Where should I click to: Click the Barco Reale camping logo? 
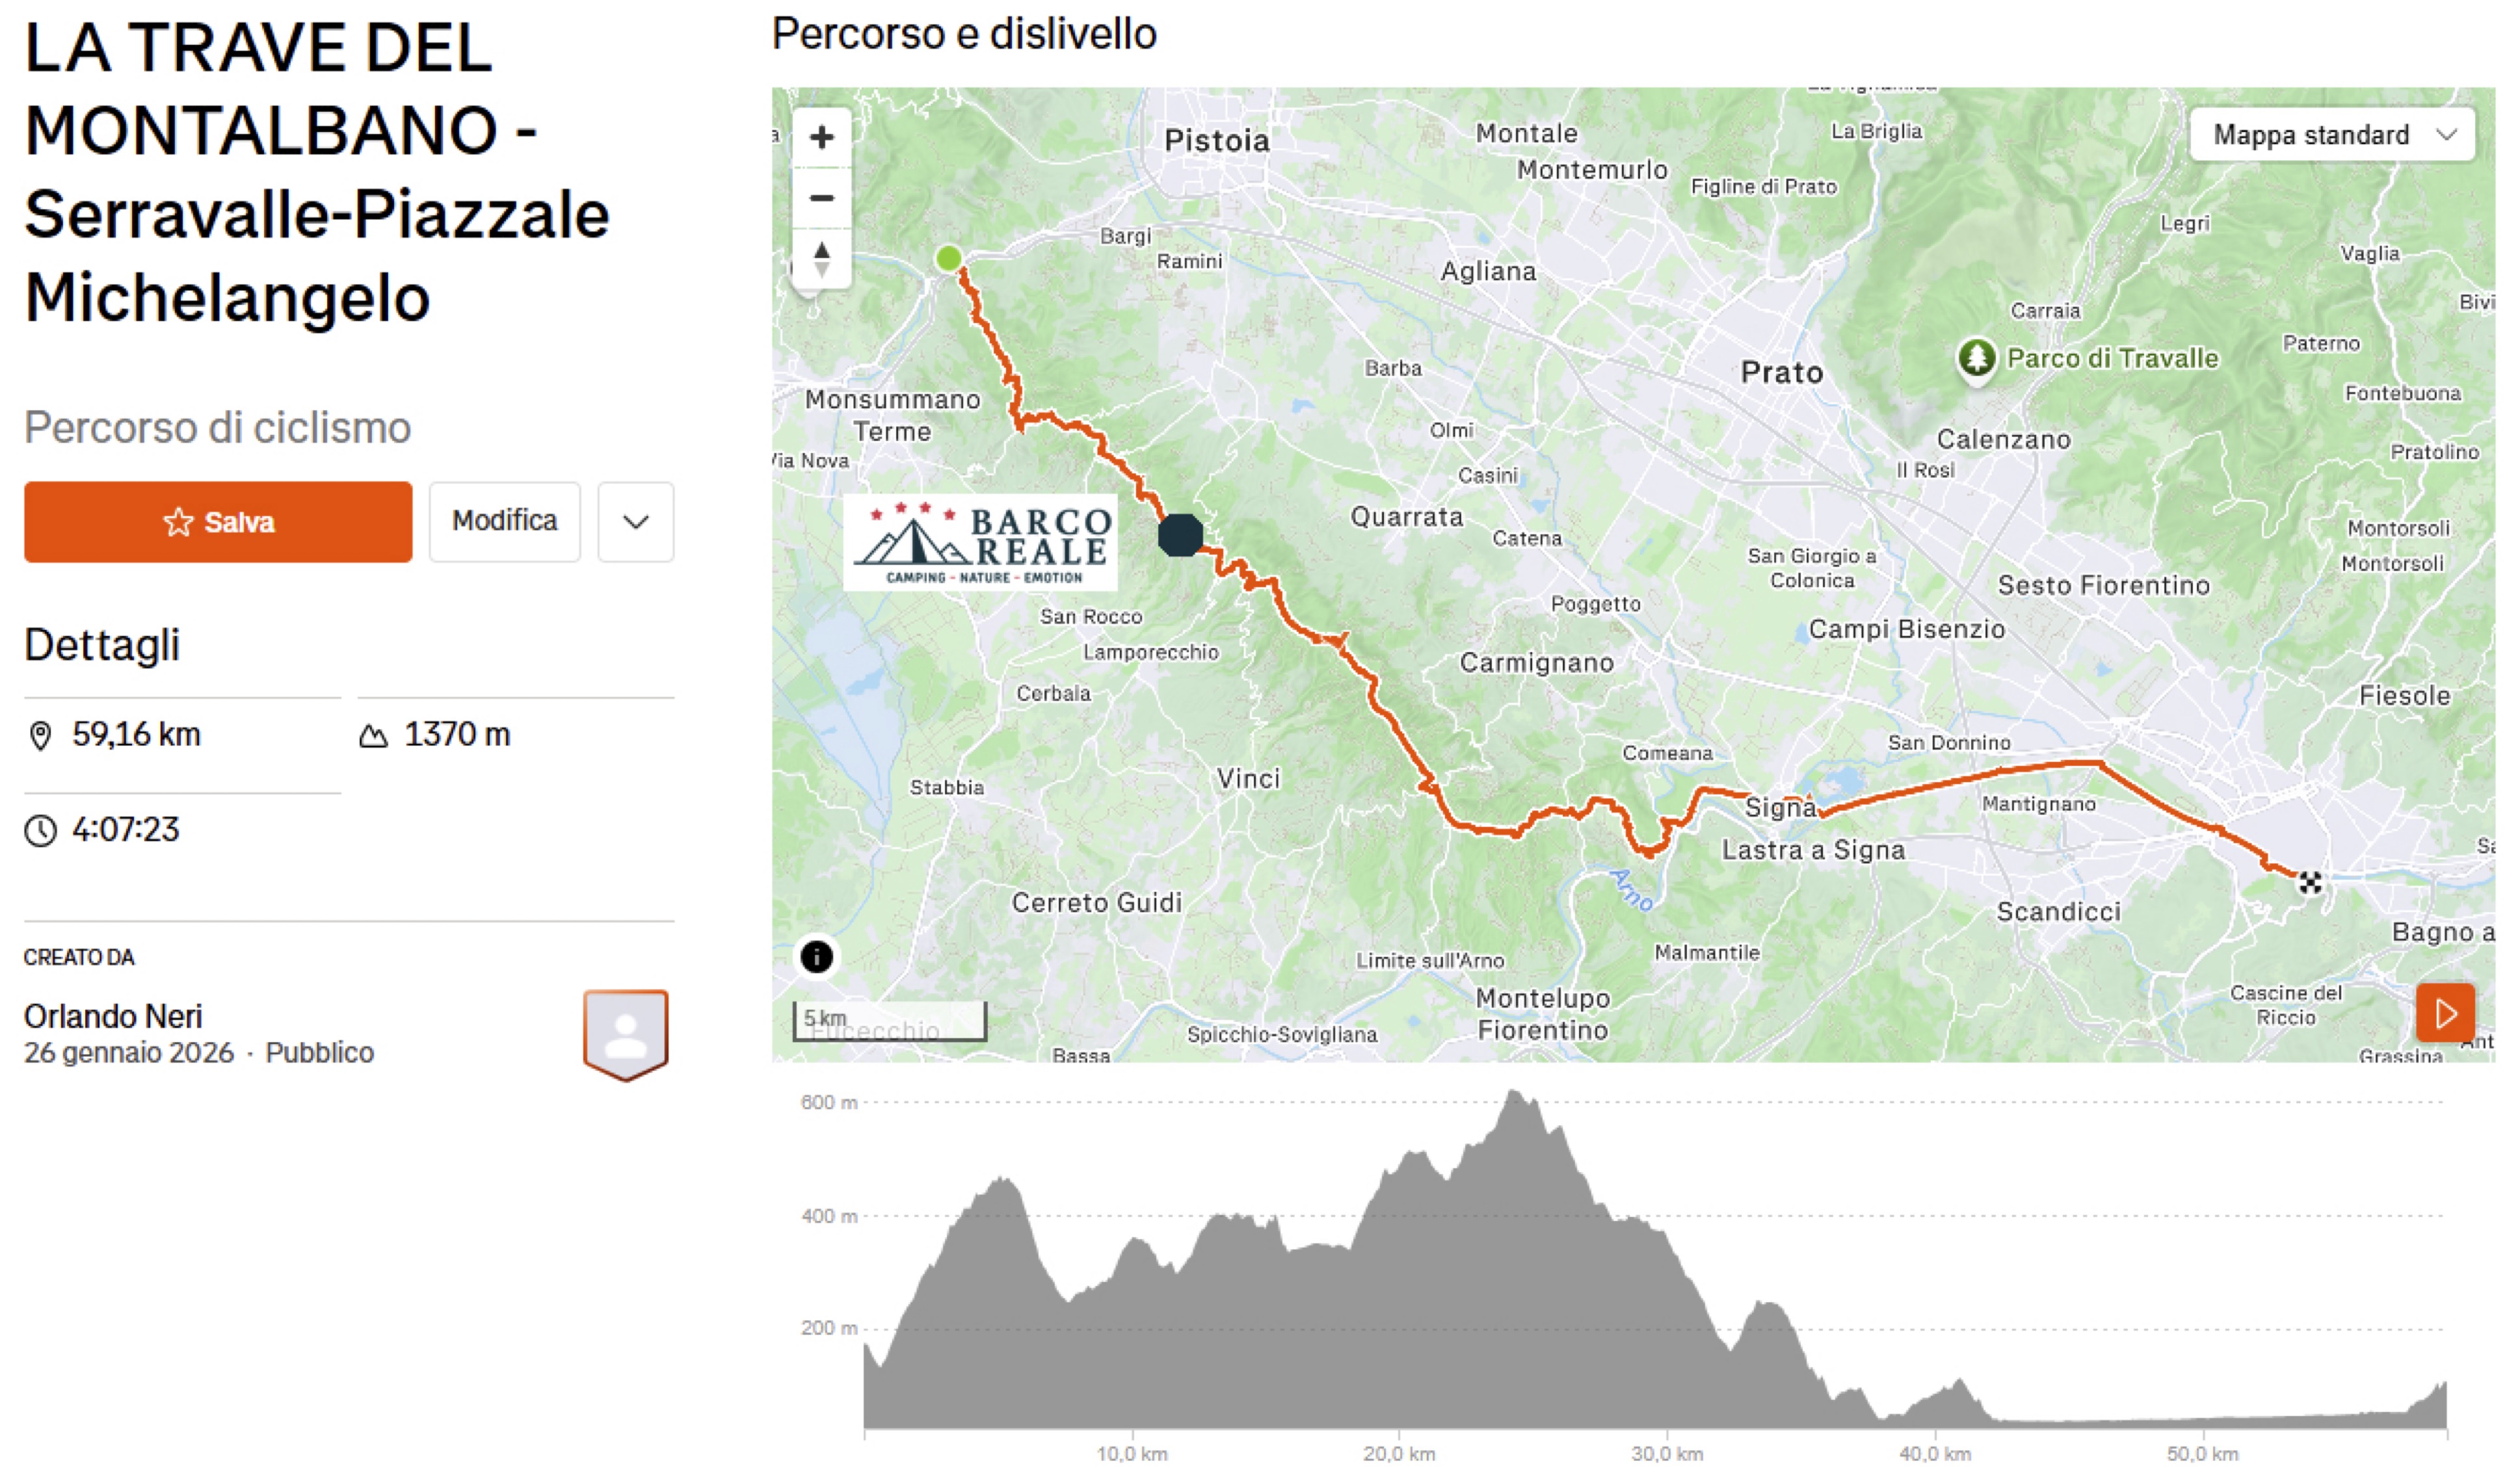980,542
